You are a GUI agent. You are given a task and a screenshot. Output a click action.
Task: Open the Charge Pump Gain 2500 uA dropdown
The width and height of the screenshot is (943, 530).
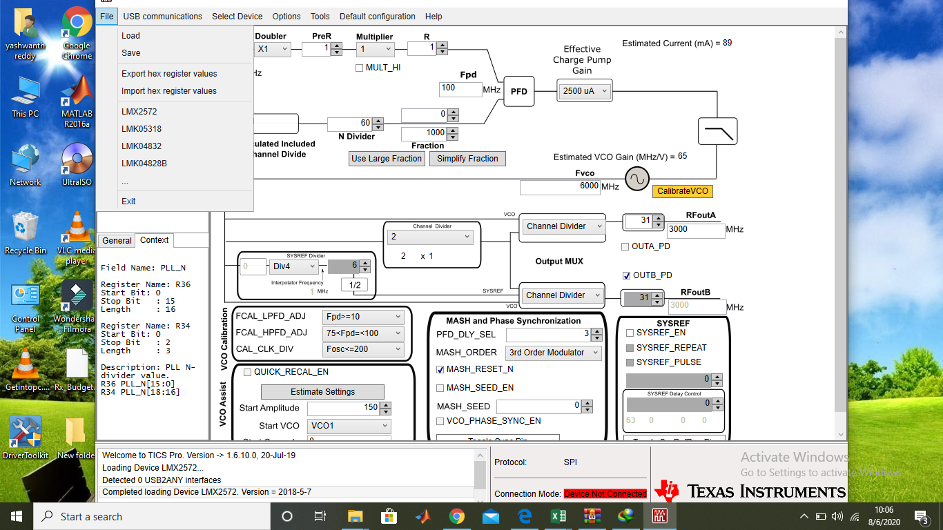(584, 90)
